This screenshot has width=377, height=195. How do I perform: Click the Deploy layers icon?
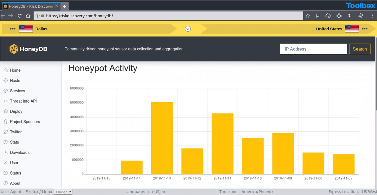pos(6,111)
